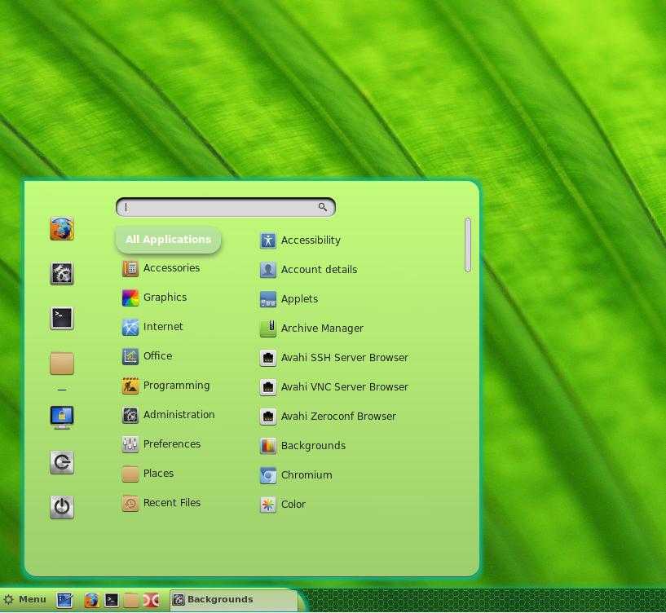Viewport: 666px width, 613px height.
Task: Open the Recent Files category
Action: tap(170, 503)
